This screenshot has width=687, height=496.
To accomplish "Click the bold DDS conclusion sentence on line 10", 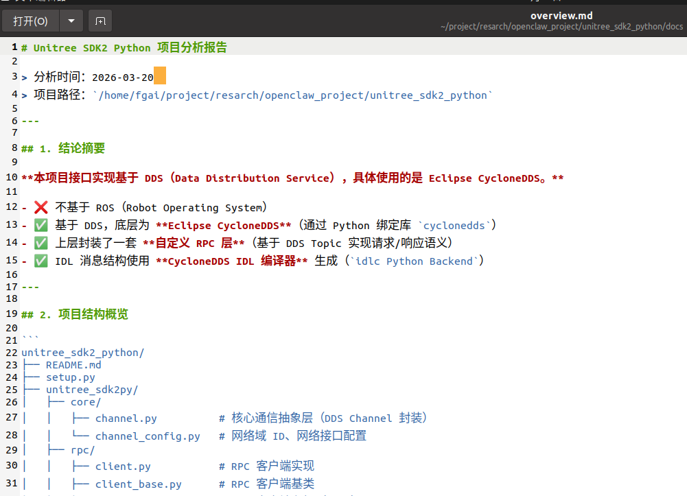I will tap(292, 178).
